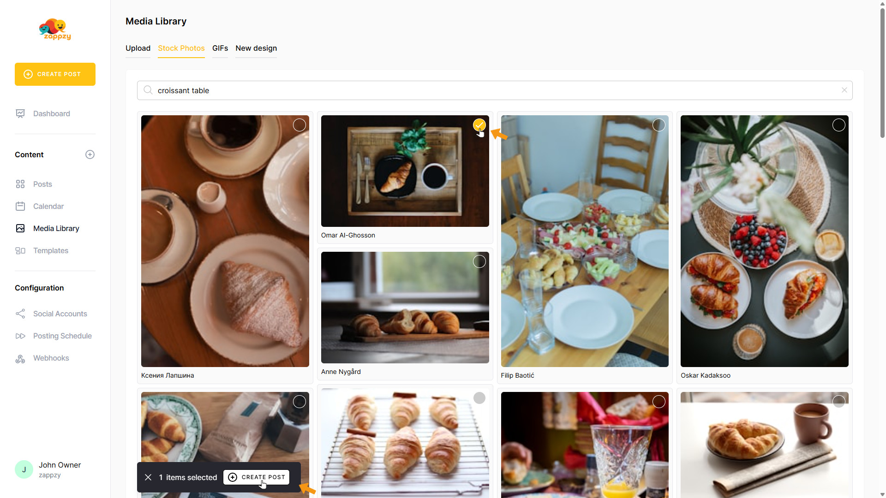Click the Zappzy logo
Image resolution: width=886 pixels, height=498 pixels.
pyautogui.click(x=55, y=30)
